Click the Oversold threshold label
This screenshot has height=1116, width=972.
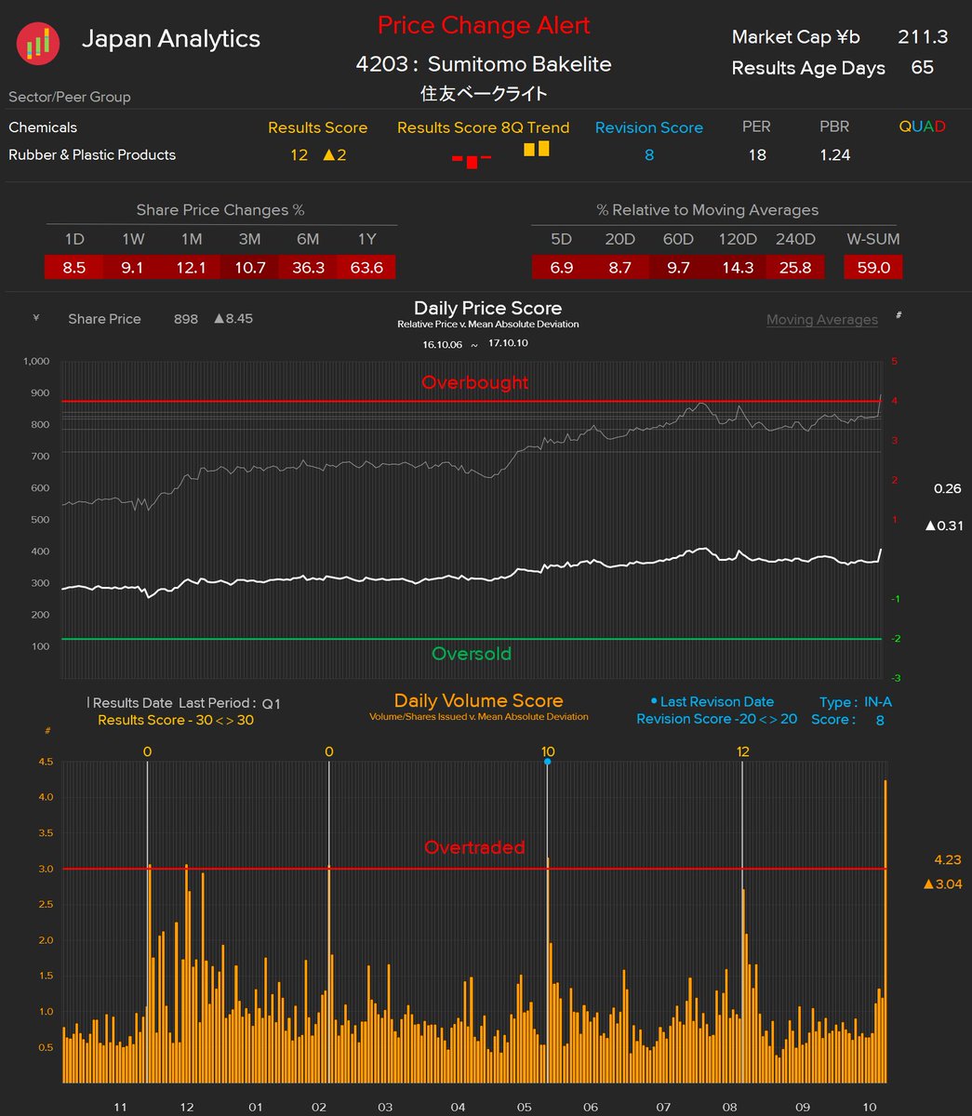point(472,654)
